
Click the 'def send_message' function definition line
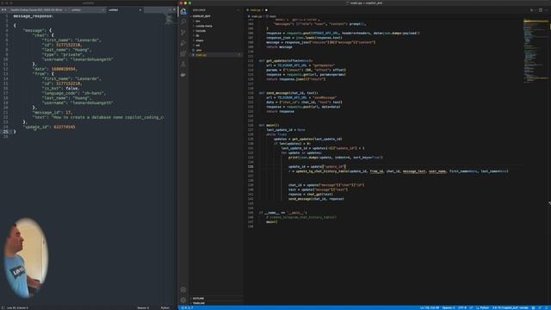(x=288, y=93)
